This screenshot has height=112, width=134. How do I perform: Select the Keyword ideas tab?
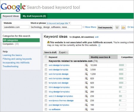point(11,16)
